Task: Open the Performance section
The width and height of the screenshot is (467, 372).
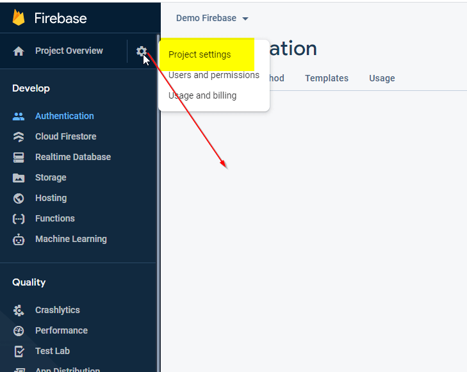Action: (x=61, y=330)
